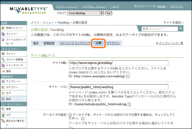Open the プラグイン tab
Screen dimensions: 192x129
113,43
